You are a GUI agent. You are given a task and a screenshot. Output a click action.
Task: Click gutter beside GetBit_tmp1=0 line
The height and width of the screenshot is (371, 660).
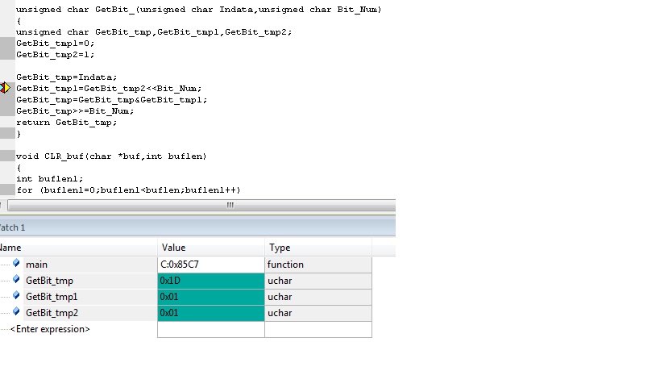coord(7,43)
